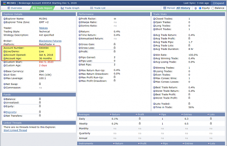This screenshot has width=227, height=146.
Task: Open the Overview tab
Action: pos(15,8)
